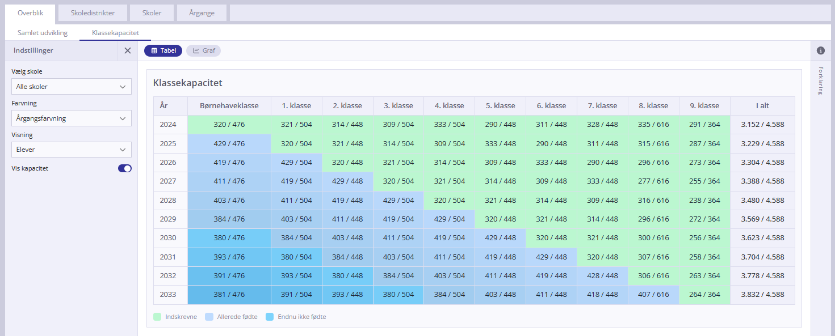The height and width of the screenshot is (336, 835).
Task: Switch to Graf chart view
Action: click(x=203, y=50)
